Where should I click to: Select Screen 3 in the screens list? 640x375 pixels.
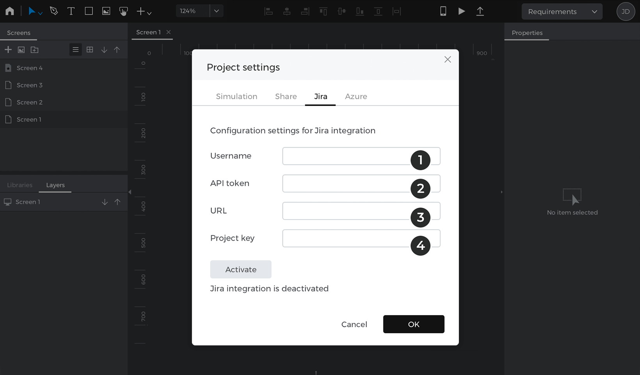pos(64,85)
